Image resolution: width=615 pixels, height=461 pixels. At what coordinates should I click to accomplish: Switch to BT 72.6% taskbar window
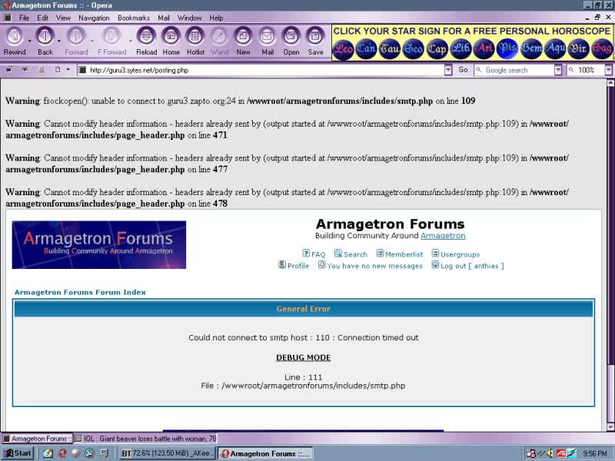[x=168, y=453]
